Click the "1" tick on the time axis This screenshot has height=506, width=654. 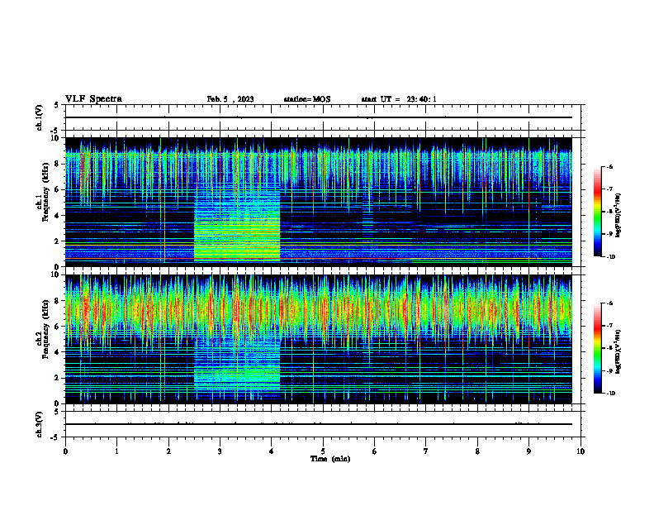pos(116,451)
